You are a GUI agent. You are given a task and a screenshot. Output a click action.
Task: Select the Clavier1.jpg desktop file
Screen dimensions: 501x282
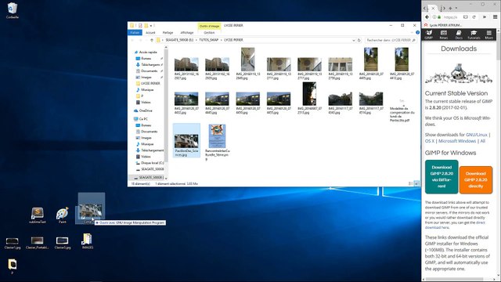pos(13,243)
